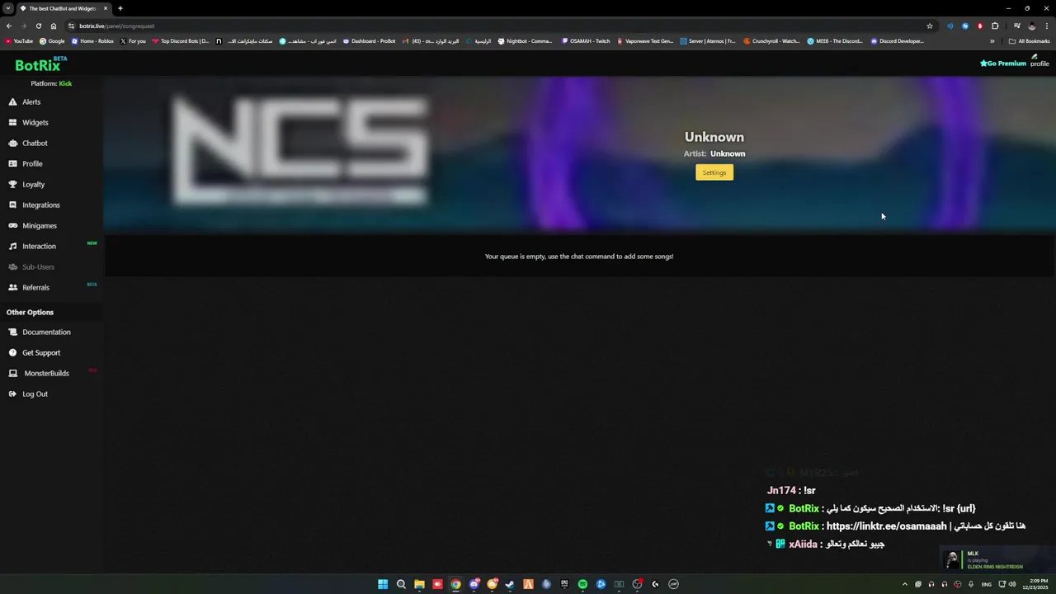Image resolution: width=1056 pixels, height=594 pixels.
Task: Open the Discord Developer bookmark
Action: [x=898, y=41]
